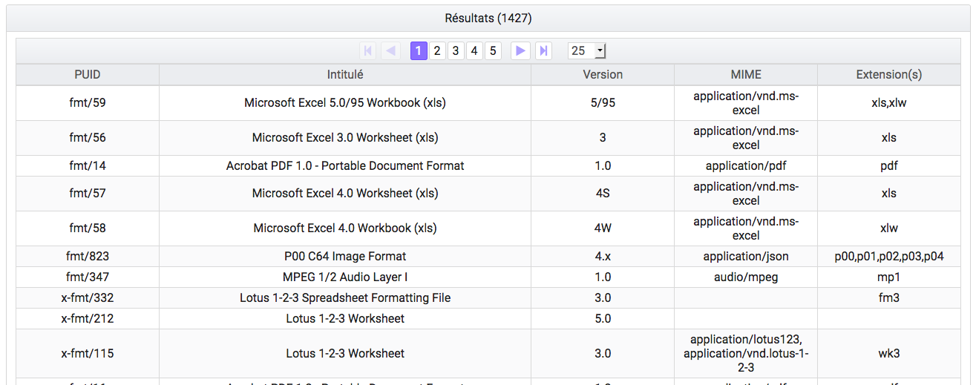
Task: Click the application/json MIME cell
Action: 746,257
